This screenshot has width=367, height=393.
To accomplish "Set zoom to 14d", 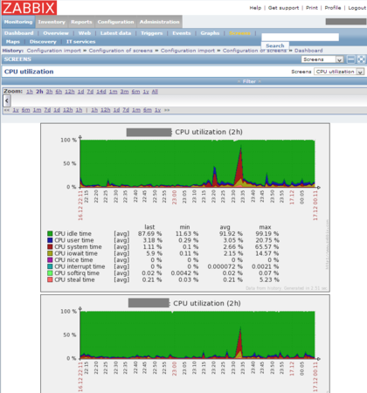I will pyautogui.click(x=101, y=92).
